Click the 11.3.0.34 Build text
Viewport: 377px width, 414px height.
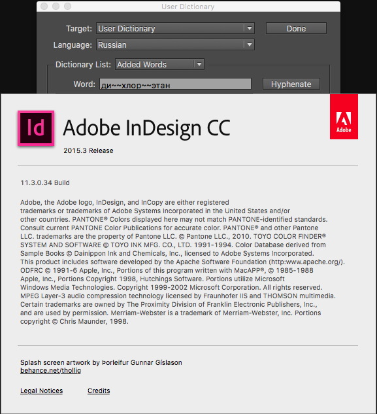pyautogui.click(x=45, y=182)
